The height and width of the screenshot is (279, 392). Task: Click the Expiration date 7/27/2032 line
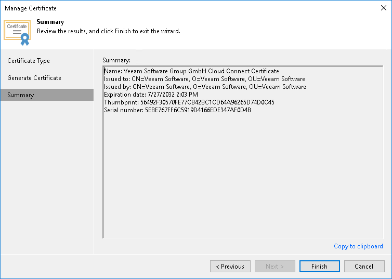coord(151,95)
